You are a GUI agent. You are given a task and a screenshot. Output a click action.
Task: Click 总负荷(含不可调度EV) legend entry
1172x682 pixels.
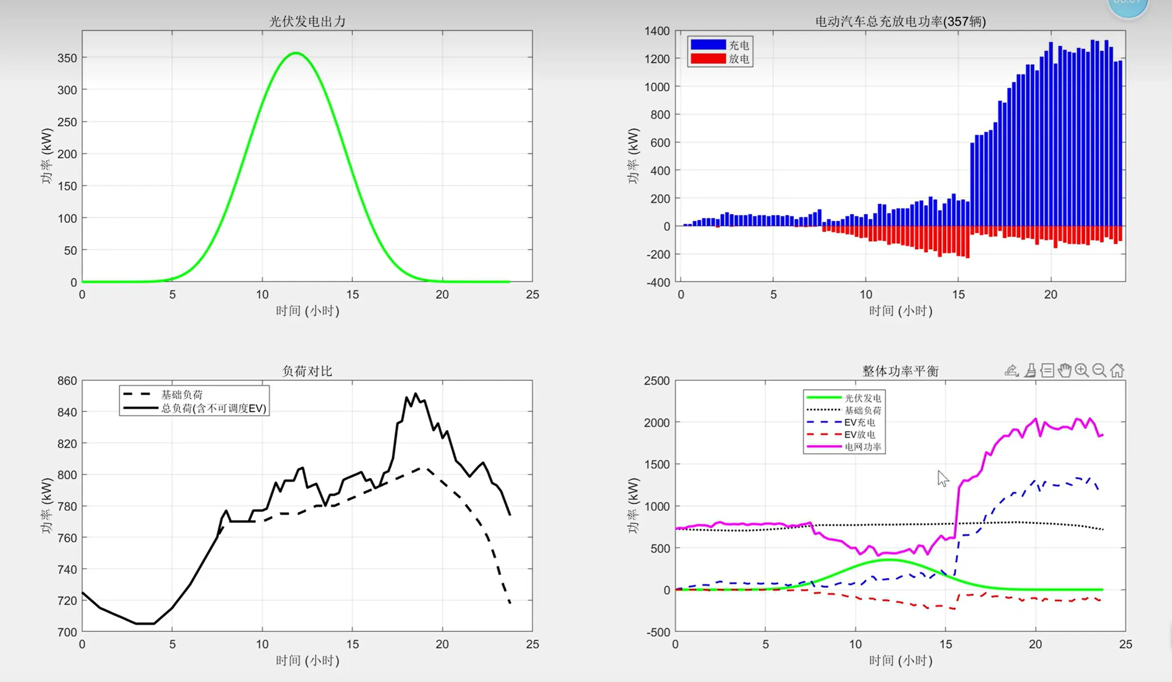(213, 408)
